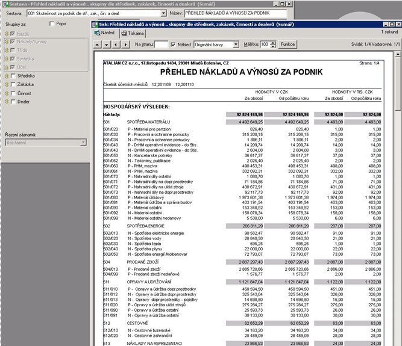The height and width of the screenshot is (346, 402).
Task: Go to next page right arrow
Action: 125,45
